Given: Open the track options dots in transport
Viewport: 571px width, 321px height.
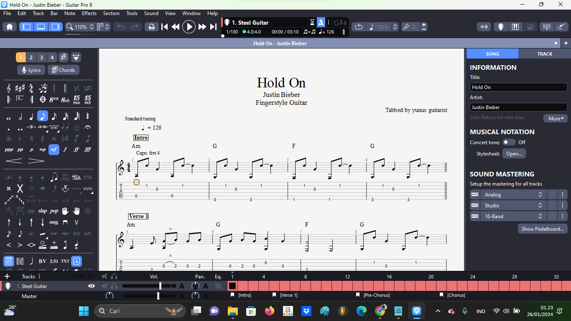Looking at the screenshot, I should pyautogui.click(x=329, y=23).
